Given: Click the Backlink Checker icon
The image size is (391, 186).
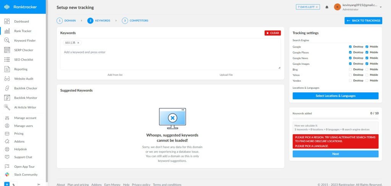Looking at the screenshot, I should point(7,88).
